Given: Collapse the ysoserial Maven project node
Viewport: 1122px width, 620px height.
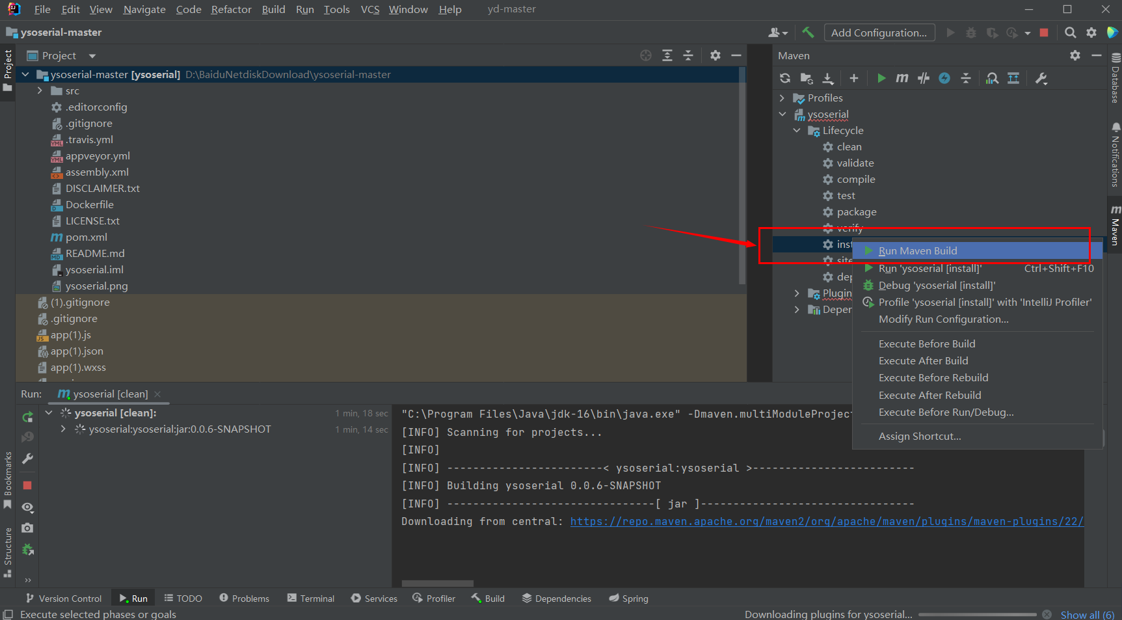Looking at the screenshot, I should click(782, 114).
